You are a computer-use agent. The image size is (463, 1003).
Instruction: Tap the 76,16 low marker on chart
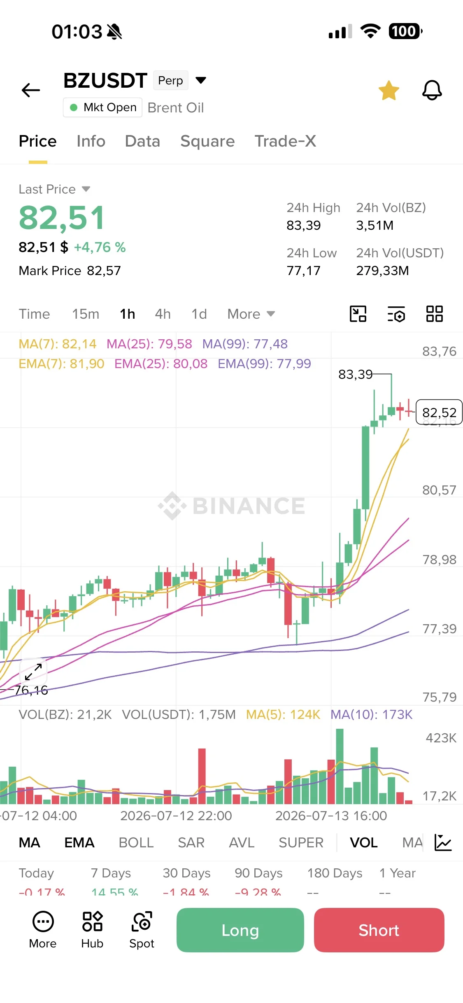pos(31,690)
